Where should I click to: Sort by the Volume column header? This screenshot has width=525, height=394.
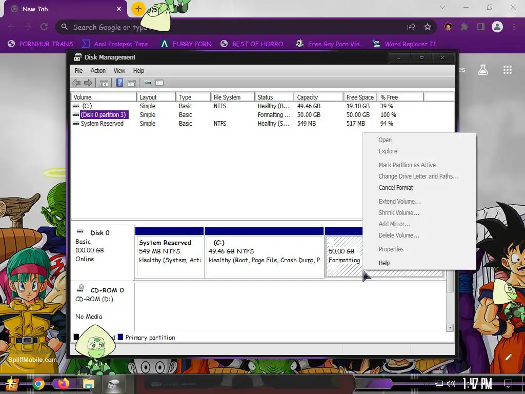104,97
